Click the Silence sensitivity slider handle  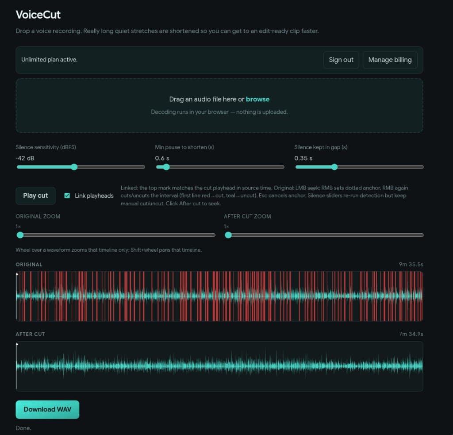pyautogui.click(x=74, y=167)
